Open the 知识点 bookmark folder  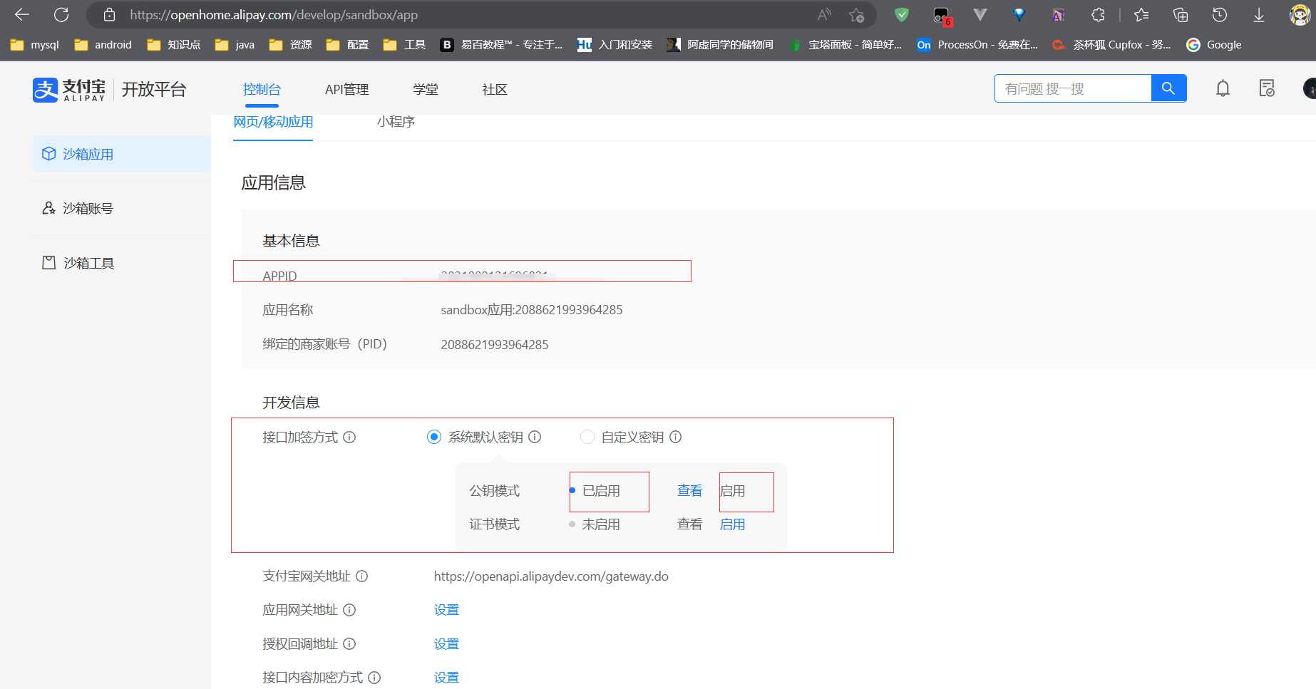[174, 45]
